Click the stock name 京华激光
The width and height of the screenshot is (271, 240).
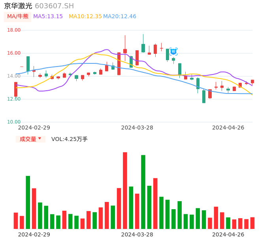point(18,6)
